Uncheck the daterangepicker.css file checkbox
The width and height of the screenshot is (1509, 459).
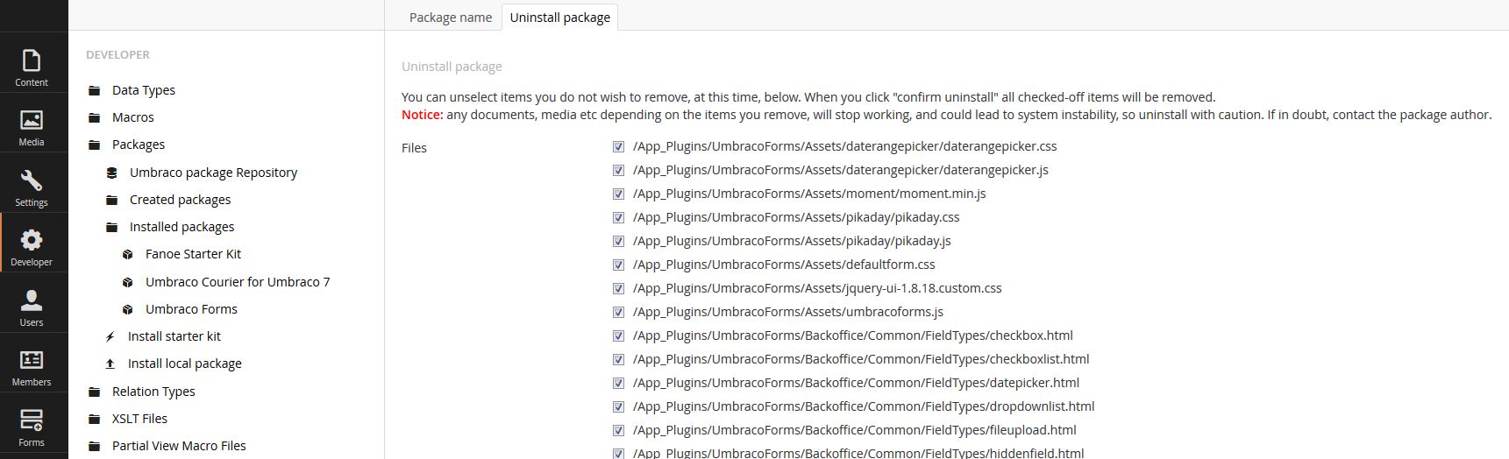coord(618,146)
